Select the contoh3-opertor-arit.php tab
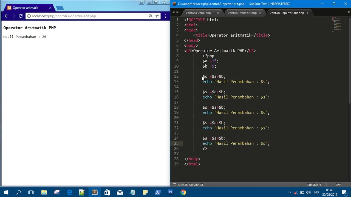This screenshot has width=351, height=197. pos(287,13)
